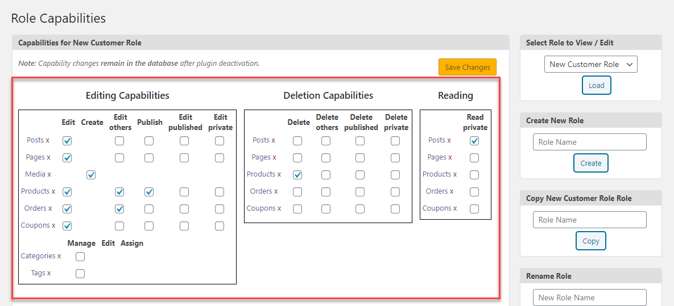Image resolution: width=674 pixels, height=306 pixels.
Task: Enable Edit published for Coupons
Action: (184, 226)
